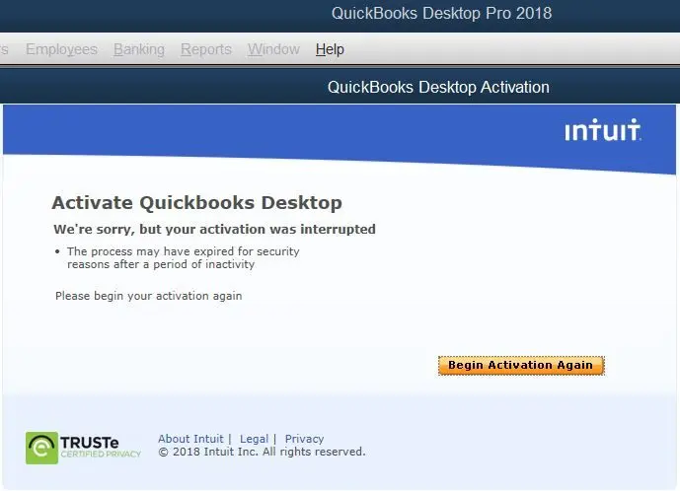Click the Begin Activation Again button
Image resolution: width=680 pixels, height=491 pixels.
click(x=521, y=366)
